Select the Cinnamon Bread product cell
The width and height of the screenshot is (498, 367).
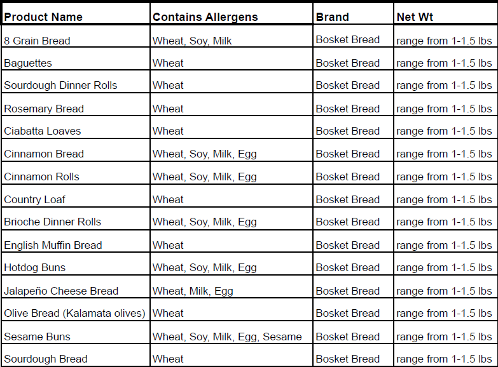coord(44,154)
